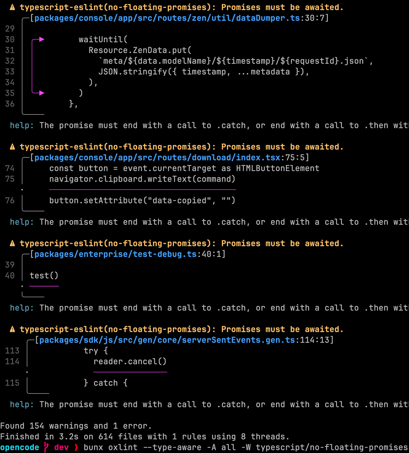The width and height of the screenshot is (409, 453).
Task: Click the warning icon for the dataDumper.ts diagnostic
Action: click(x=13, y=7)
